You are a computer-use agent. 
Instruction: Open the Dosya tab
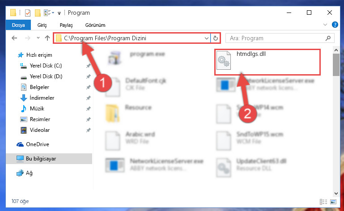(18, 25)
